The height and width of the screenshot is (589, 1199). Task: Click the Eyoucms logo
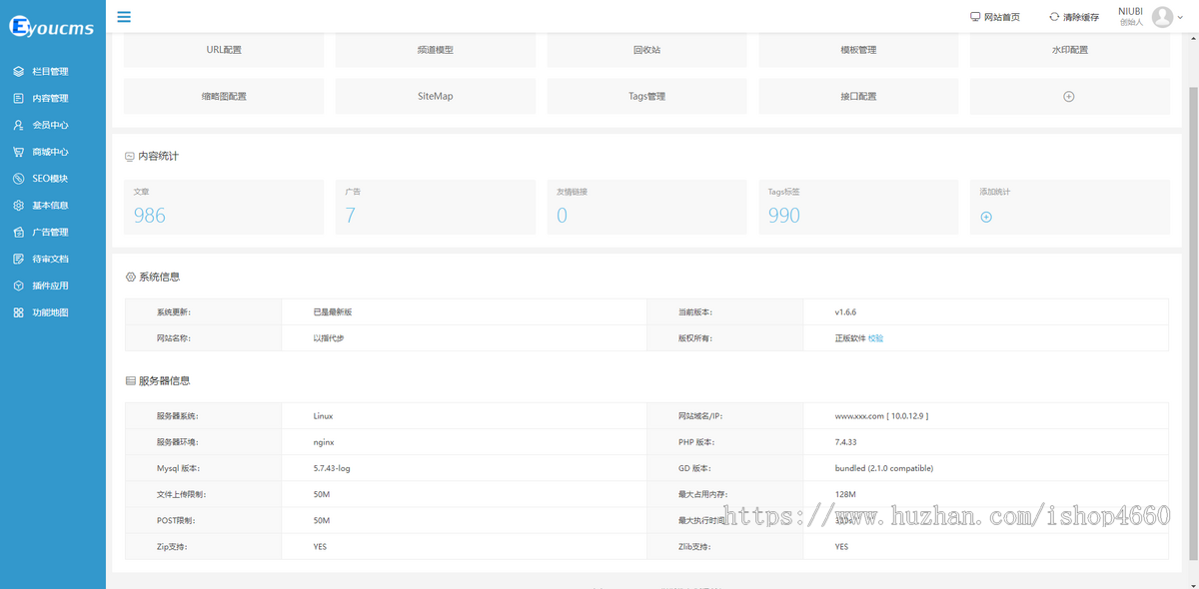(52, 27)
